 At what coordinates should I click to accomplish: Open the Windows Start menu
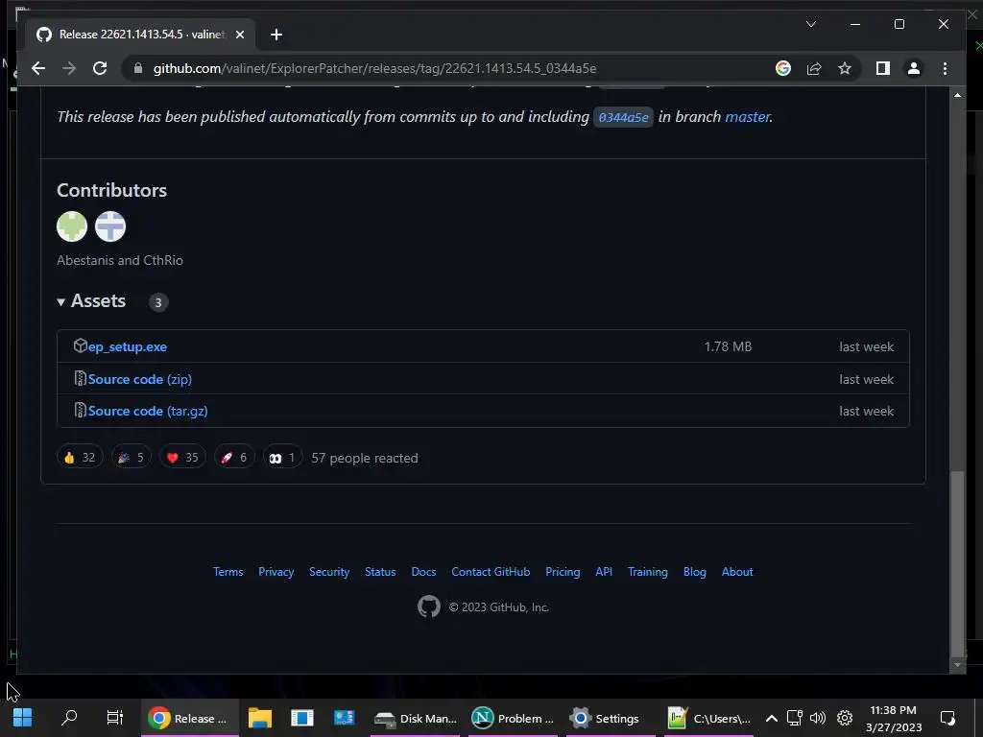(x=23, y=718)
